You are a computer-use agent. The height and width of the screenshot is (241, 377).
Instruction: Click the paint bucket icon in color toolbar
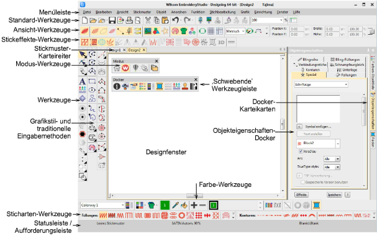pos(184,206)
